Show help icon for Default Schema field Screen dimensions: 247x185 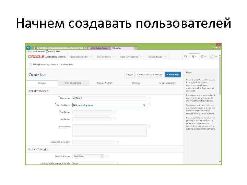(107, 156)
